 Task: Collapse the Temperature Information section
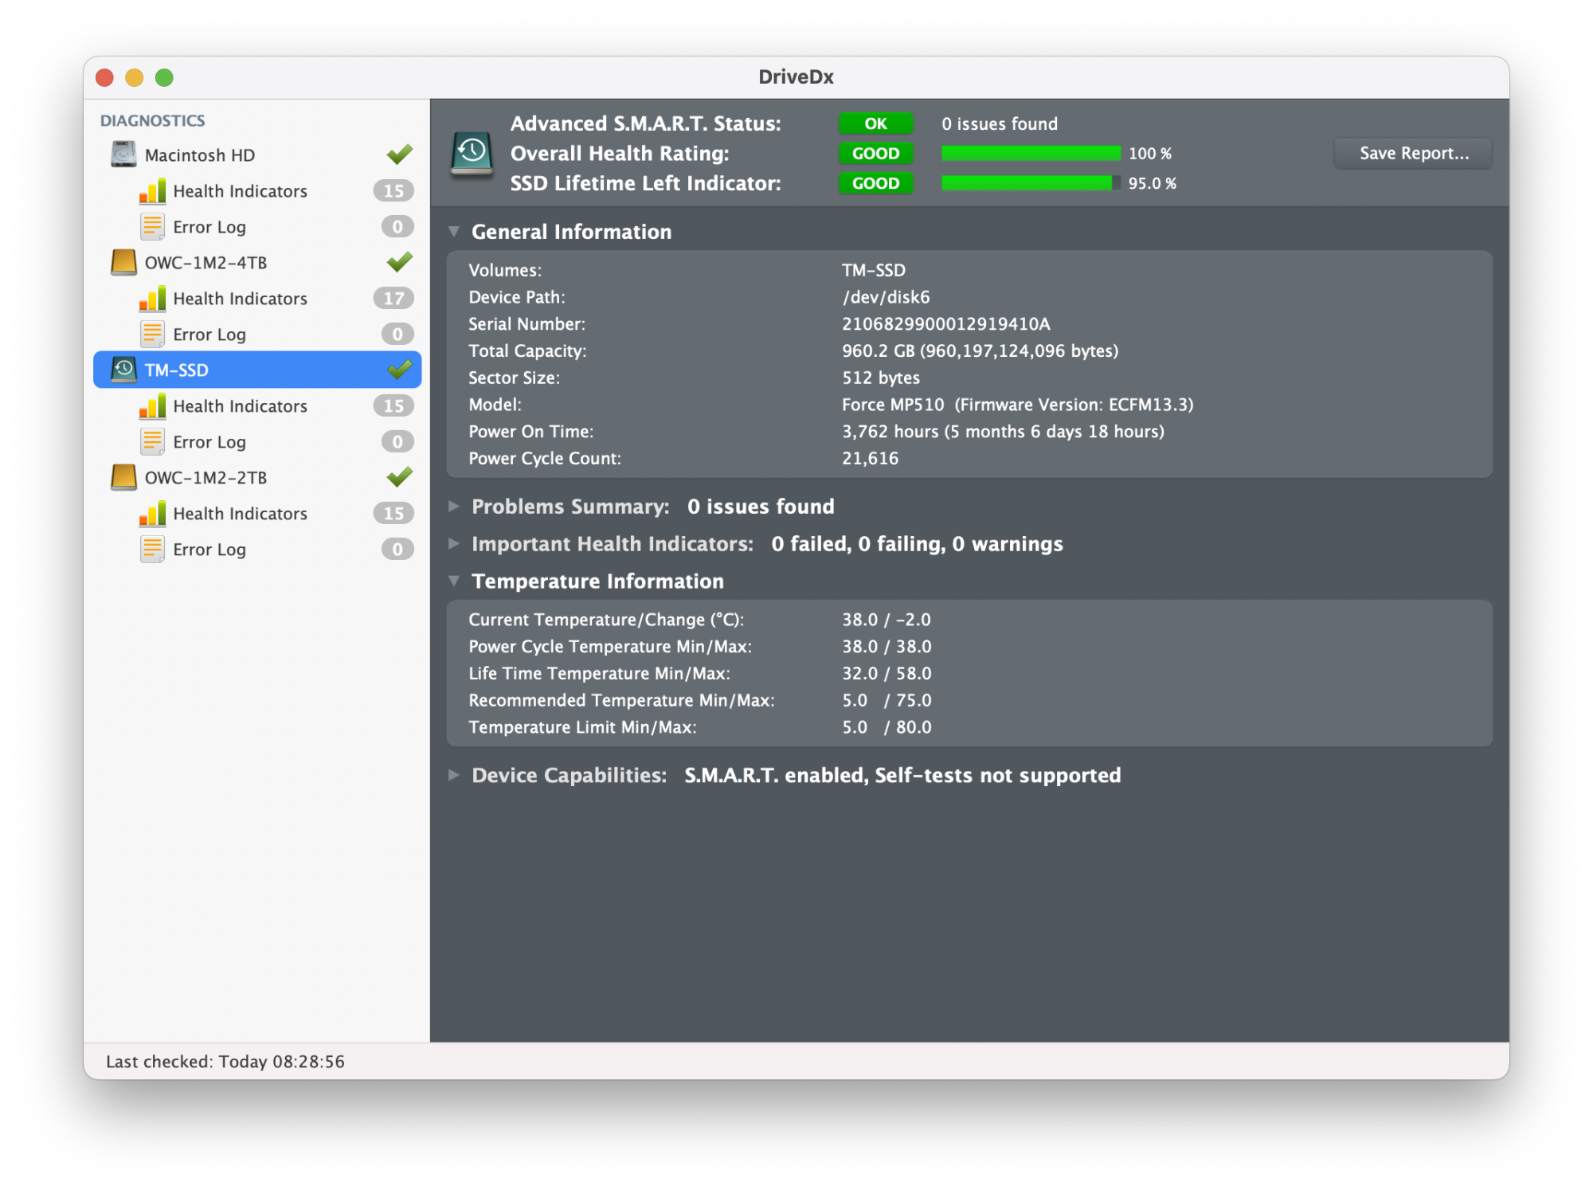tap(454, 581)
